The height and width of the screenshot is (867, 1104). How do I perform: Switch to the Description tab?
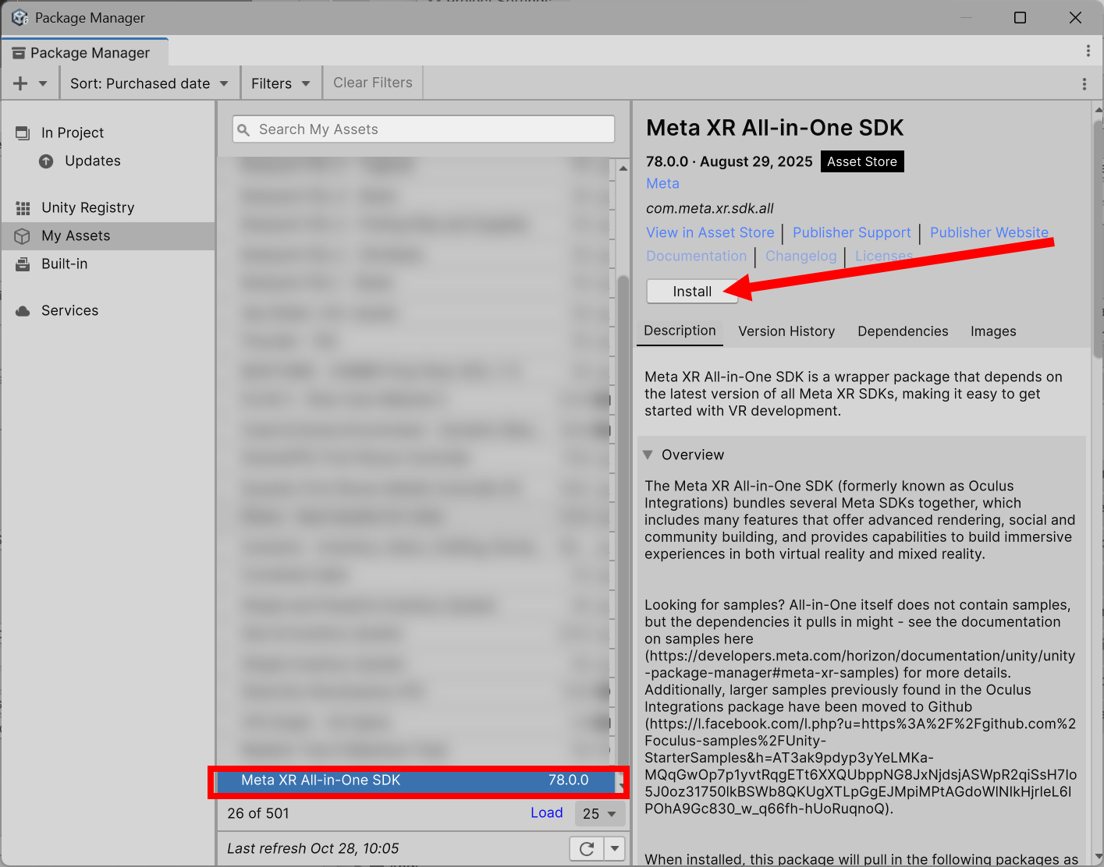[x=680, y=331]
